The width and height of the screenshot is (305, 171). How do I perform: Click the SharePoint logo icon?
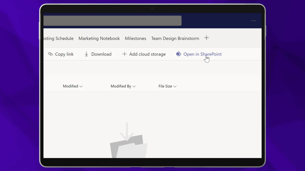[179, 54]
